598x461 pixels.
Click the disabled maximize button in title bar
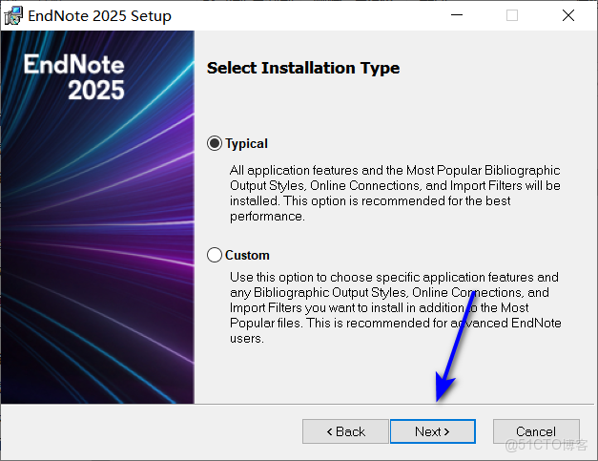point(512,15)
